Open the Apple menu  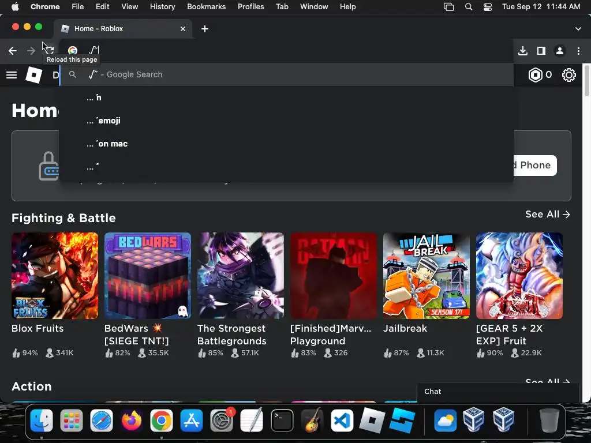pos(15,6)
